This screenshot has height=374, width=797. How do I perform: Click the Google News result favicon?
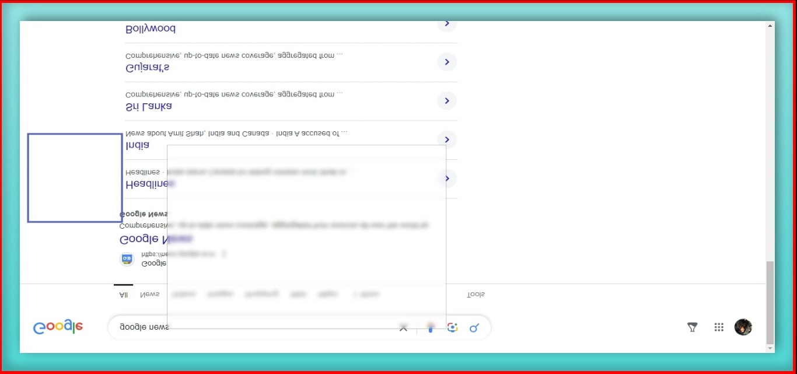pyautogui.click(x=127, y=259)
